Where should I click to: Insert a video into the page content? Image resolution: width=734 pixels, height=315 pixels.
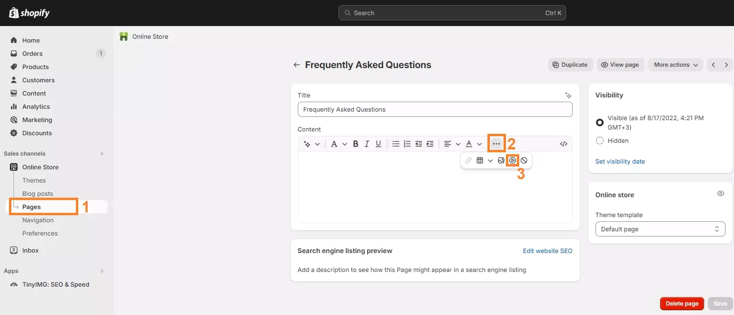[512, 160]
